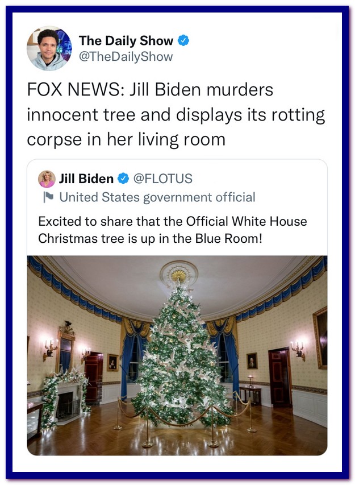Open The Daily Show profile avatar
Image resolution: width=355 pixels, height=485 pixels.
tap(49, 48)
